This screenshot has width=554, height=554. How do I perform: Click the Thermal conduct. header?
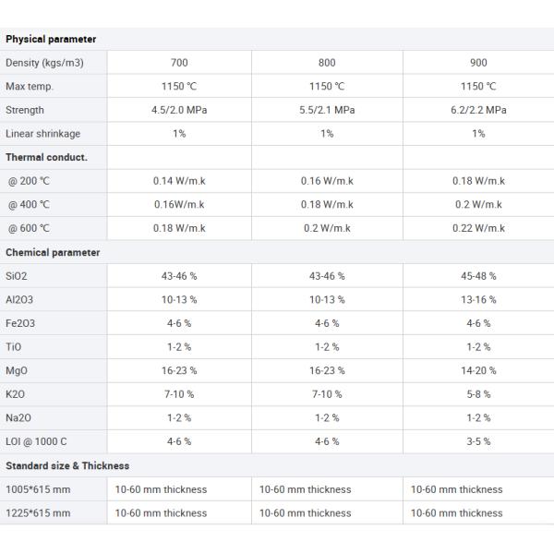46,157
